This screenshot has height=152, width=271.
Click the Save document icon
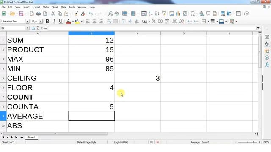pyautogui.click(x=21, y=14)
